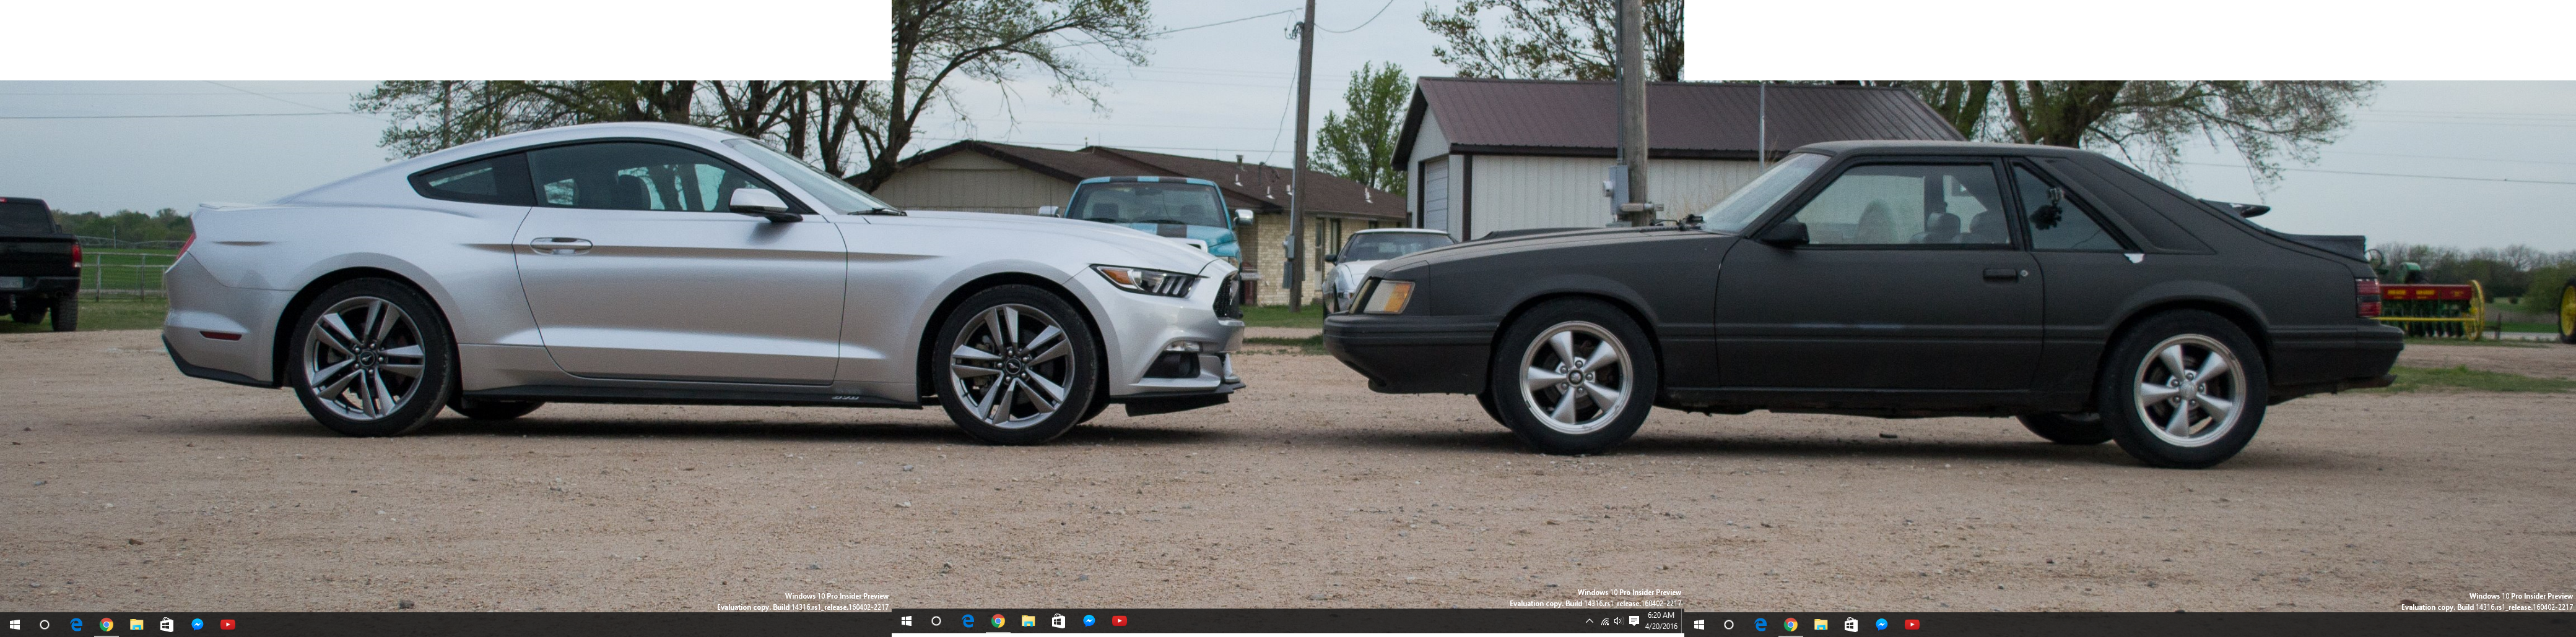The image size is (2576, 637).
Task: Open YouTube app on the right monitor taskbar
Action: pos(1911,624)
